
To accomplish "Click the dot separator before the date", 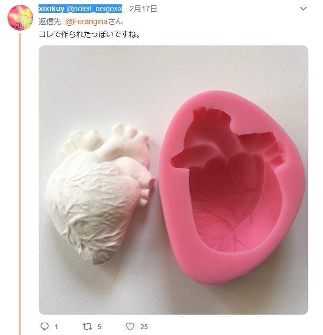I will point(126,9).
